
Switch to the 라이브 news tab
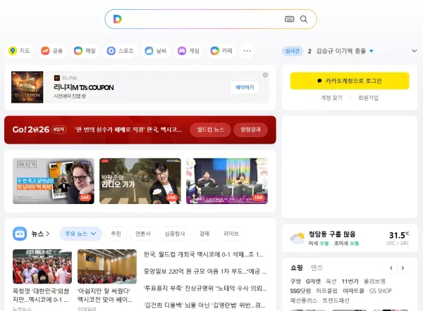click(231, 234)
